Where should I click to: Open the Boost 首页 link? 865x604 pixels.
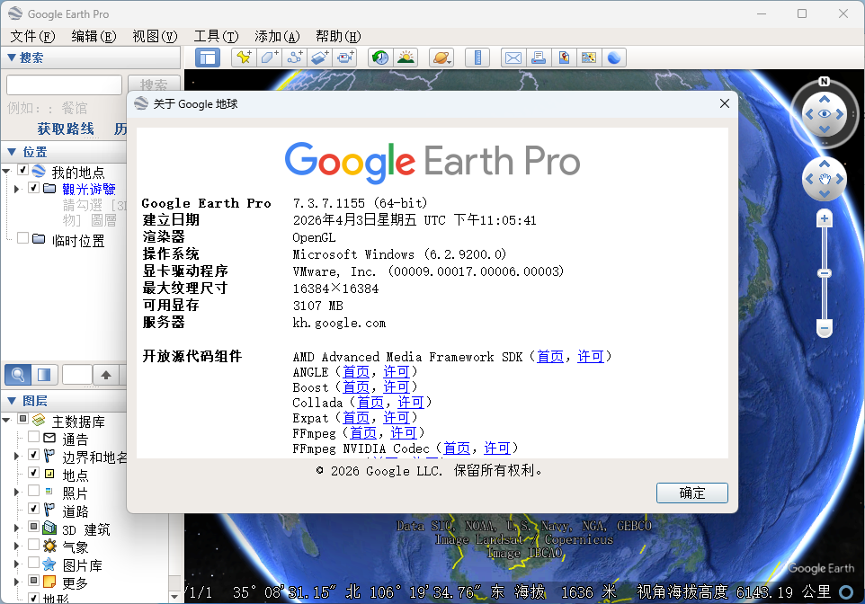(356, 387)
